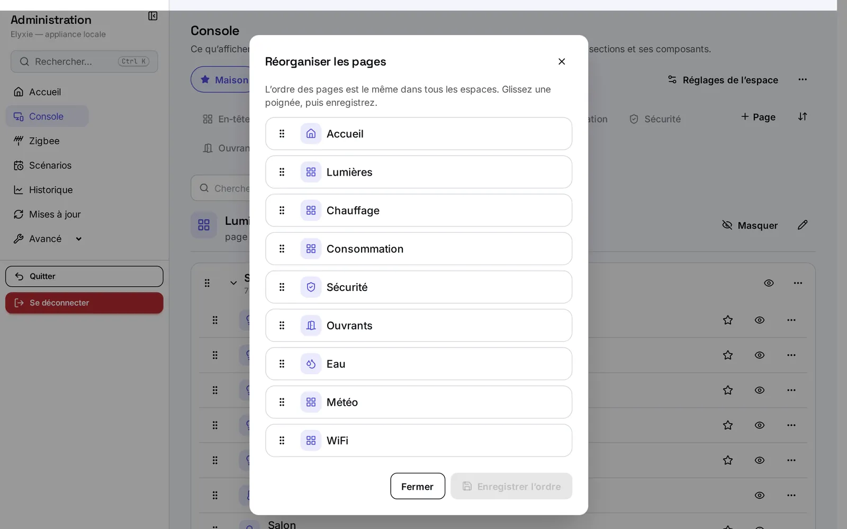
Task: Click the drag handle for Eau page
Action: (x=282, y=364)
